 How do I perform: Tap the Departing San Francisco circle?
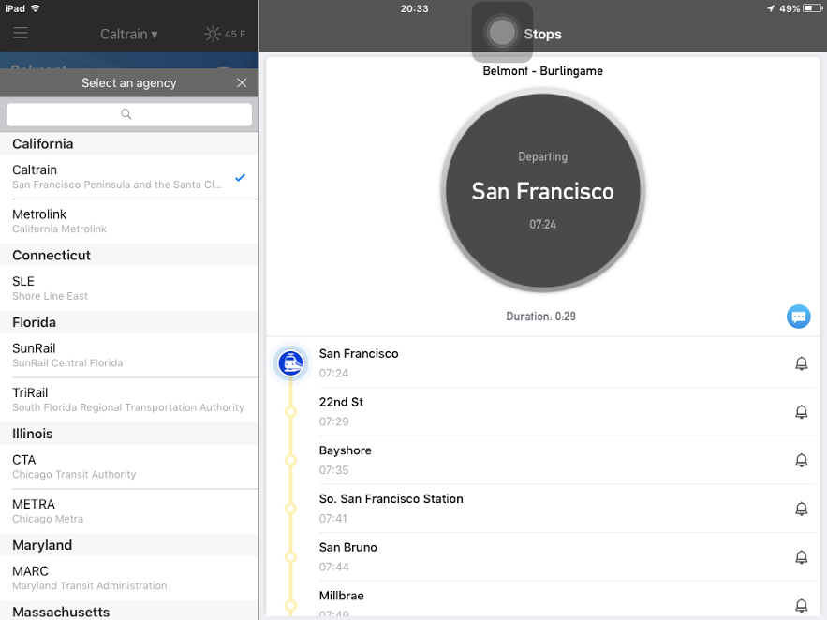pyautogui.click(x=542, y=191)
